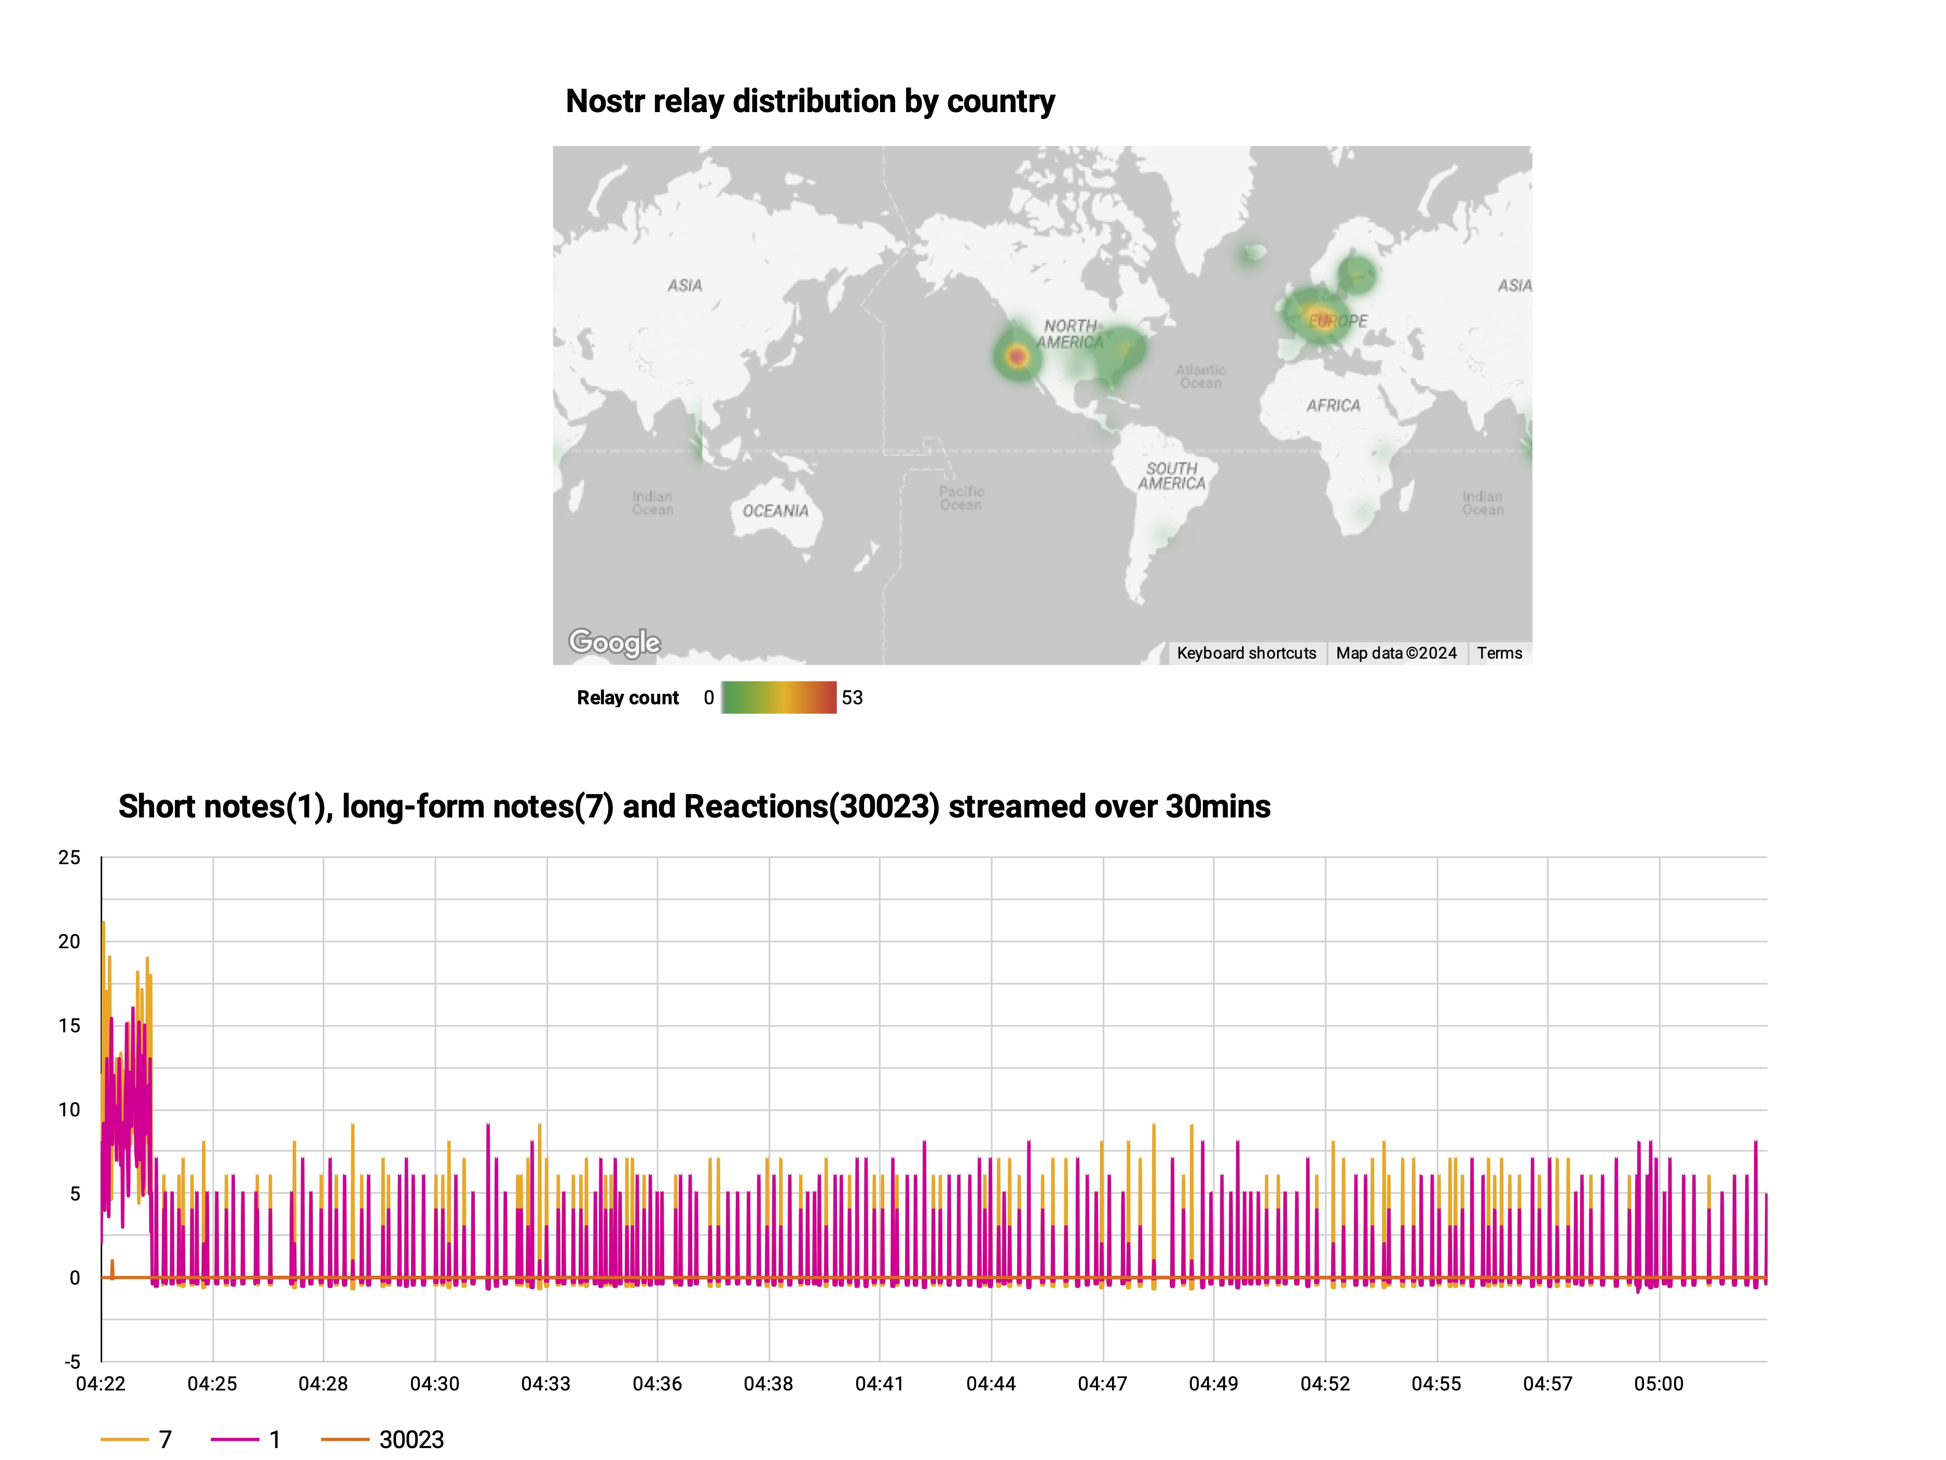
Task: Open the map Keyboard shortcuts link
Action: click(x=1246, y=653)
